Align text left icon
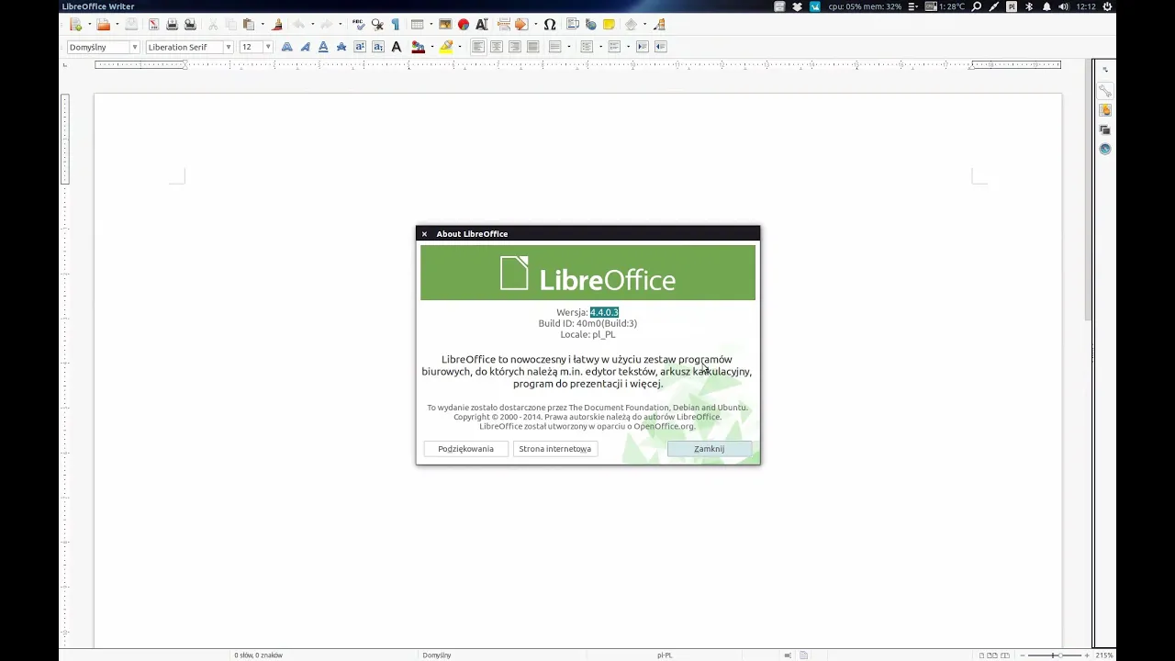Screen dimensions: 1175x661 pyautogui.click(x=478, y=47)
